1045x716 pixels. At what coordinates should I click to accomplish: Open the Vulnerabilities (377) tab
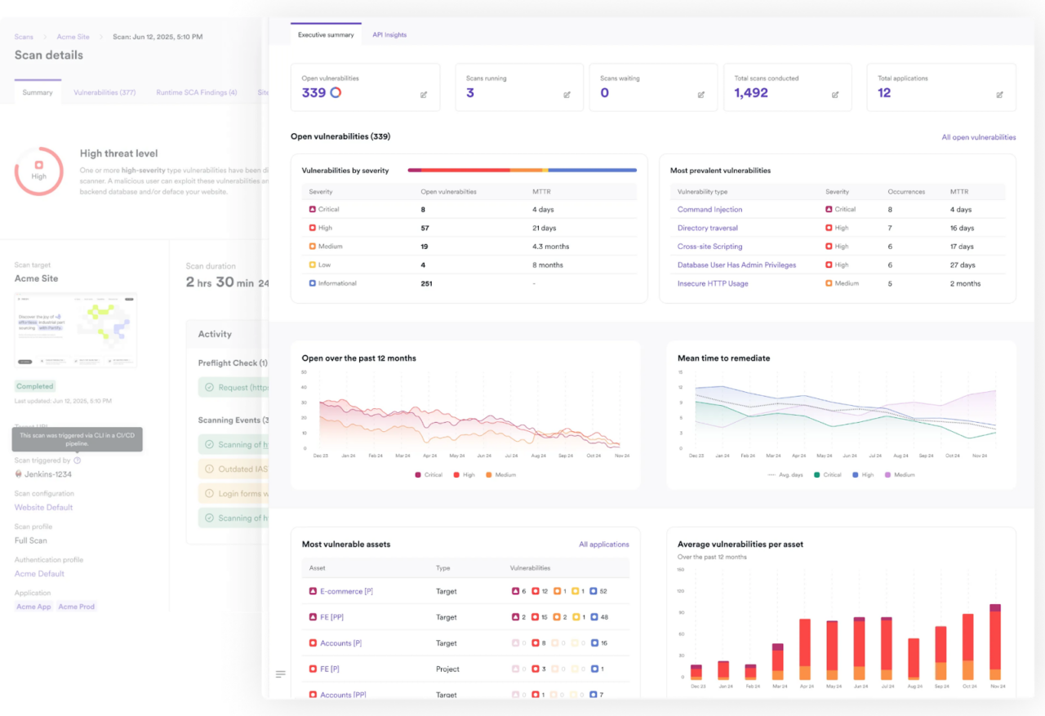(104, 93)
